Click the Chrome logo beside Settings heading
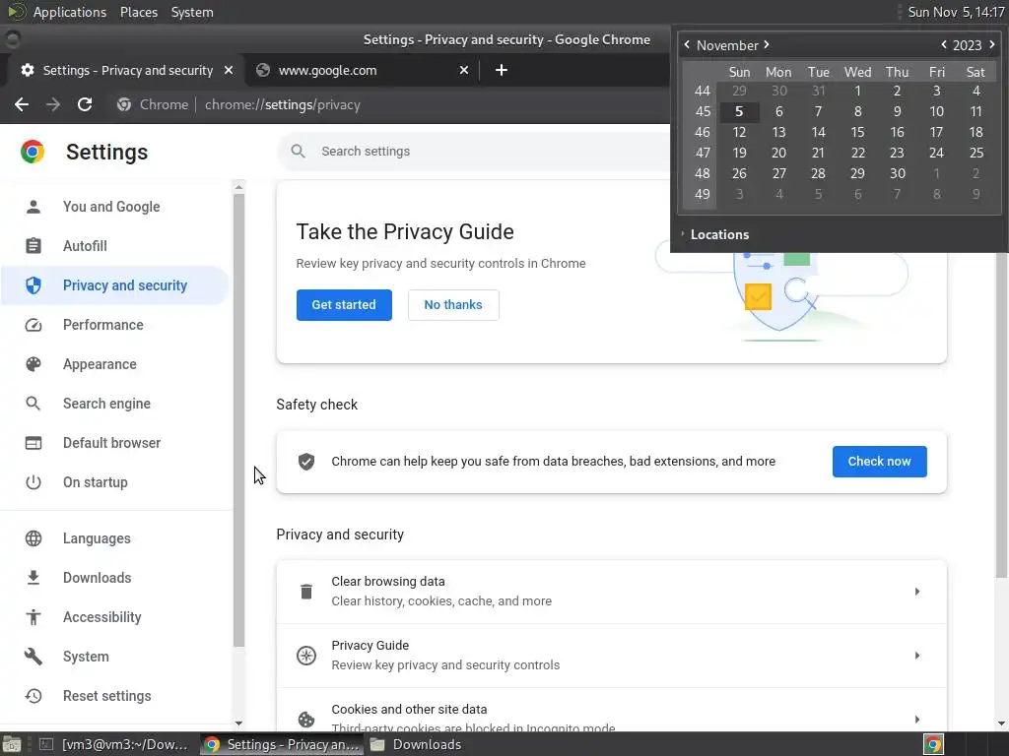1009x756 pixels. click(x=33, y=152)
